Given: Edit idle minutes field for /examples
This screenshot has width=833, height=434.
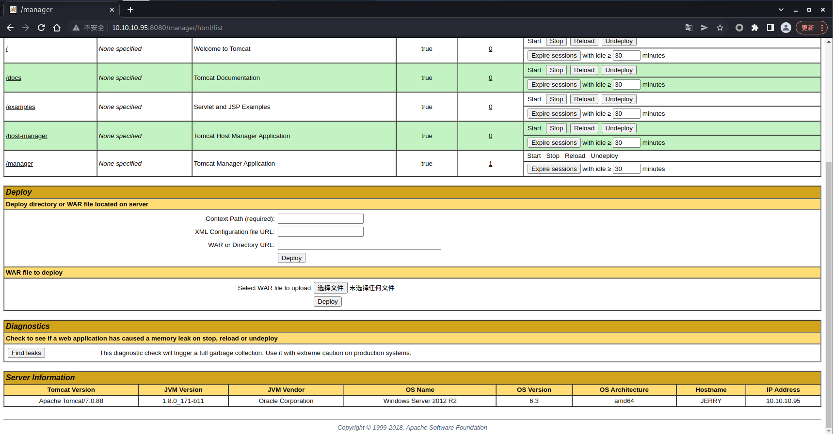Looking at the screenshot, I should coord(626,114).
